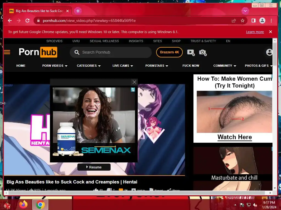Open the UVIU top link
281x210 pixels.
(x=76, y=41)
